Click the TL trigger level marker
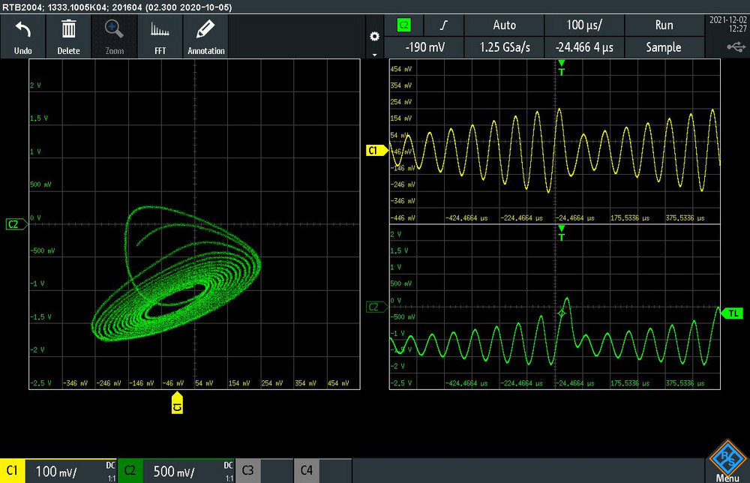Image resolution: width=750 pixels, height=483 pixels. [732, 313]
